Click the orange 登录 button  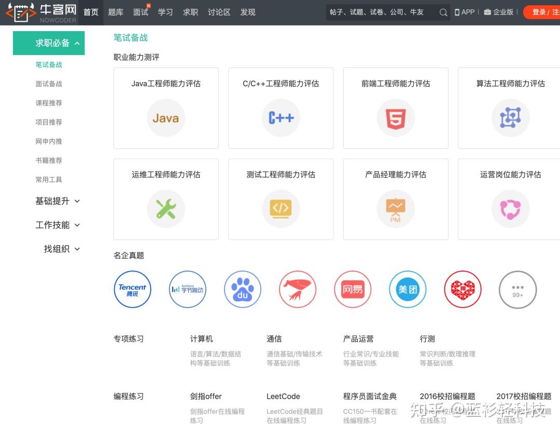(542, 12)
